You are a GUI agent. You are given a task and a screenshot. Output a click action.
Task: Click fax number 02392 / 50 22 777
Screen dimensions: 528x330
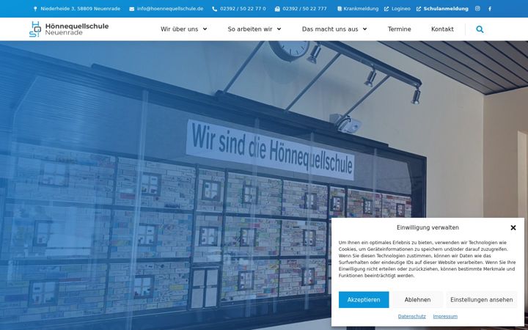click(x=305, y=9)
